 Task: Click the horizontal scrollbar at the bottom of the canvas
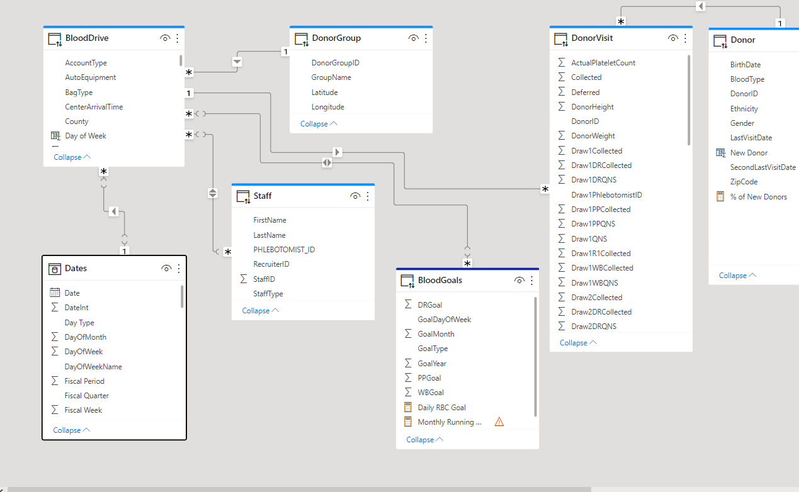pos(296,489)
